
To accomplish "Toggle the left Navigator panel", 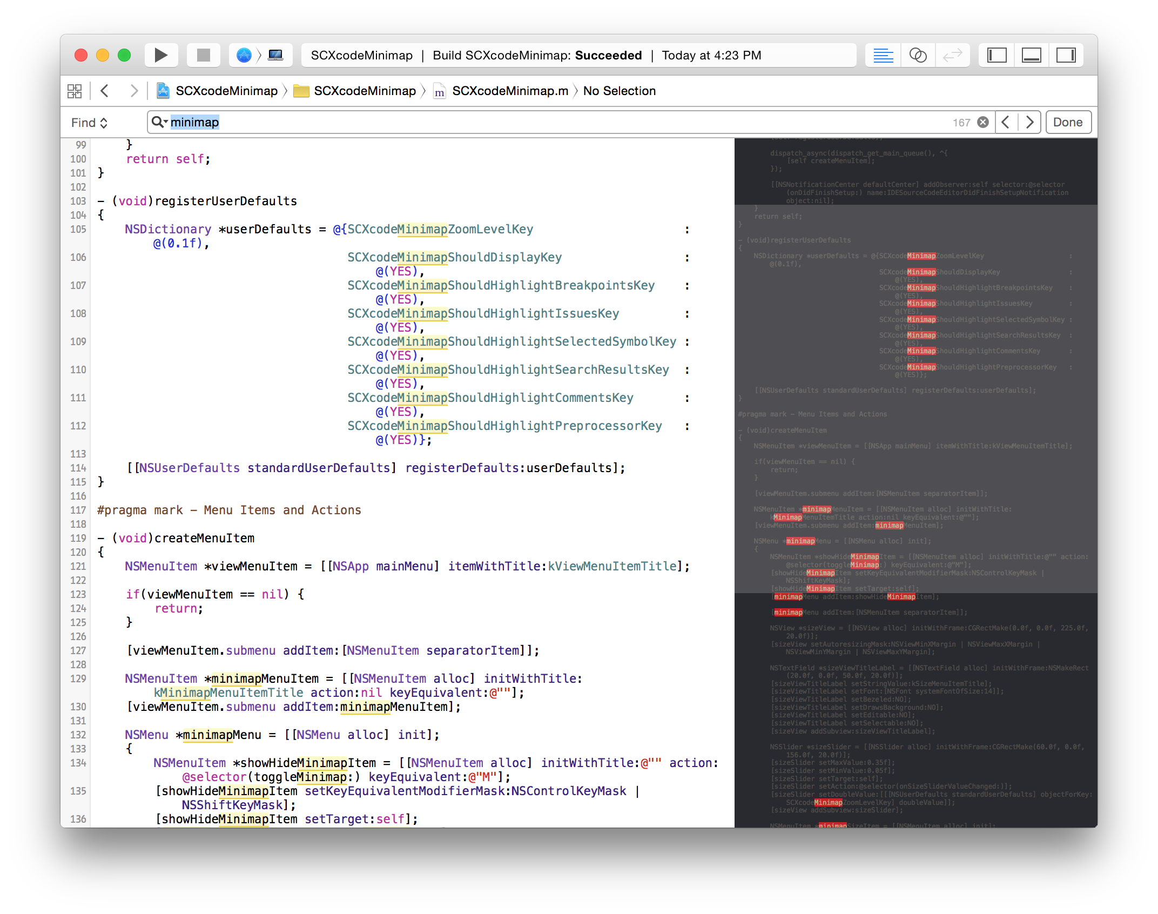I will point(997,55).
